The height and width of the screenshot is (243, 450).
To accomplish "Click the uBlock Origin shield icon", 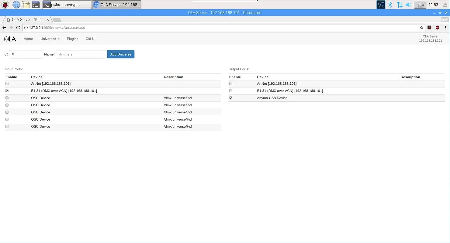I will tap(437, 27).
